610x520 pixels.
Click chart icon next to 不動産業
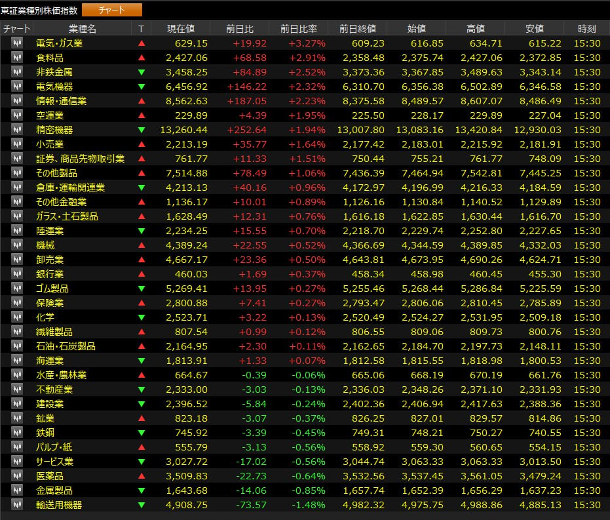click(x=16, y=390)
